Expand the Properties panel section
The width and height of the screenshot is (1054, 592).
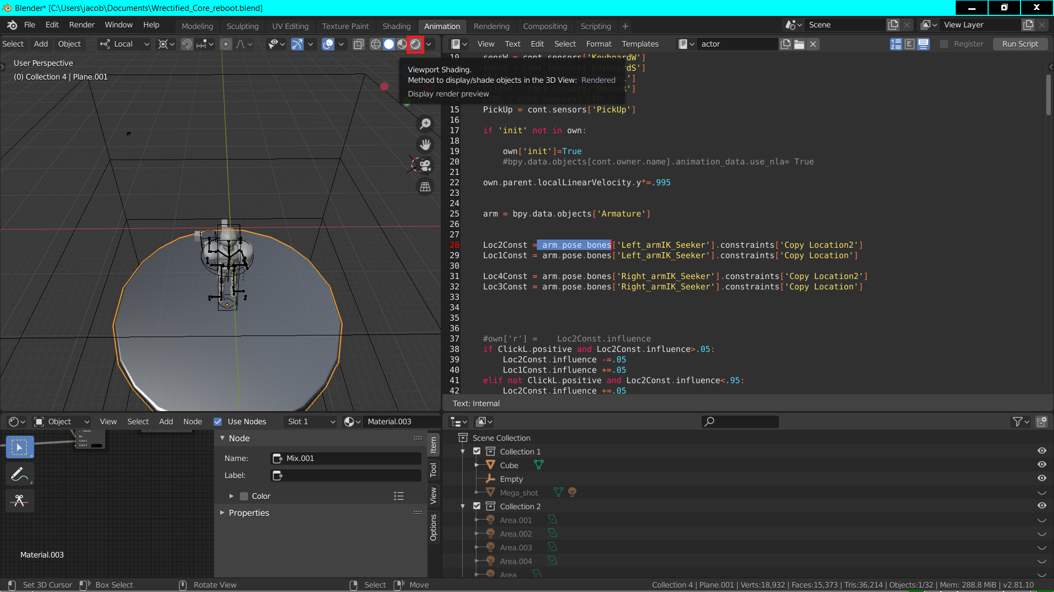pyautogui.click(x=249, y=513)
